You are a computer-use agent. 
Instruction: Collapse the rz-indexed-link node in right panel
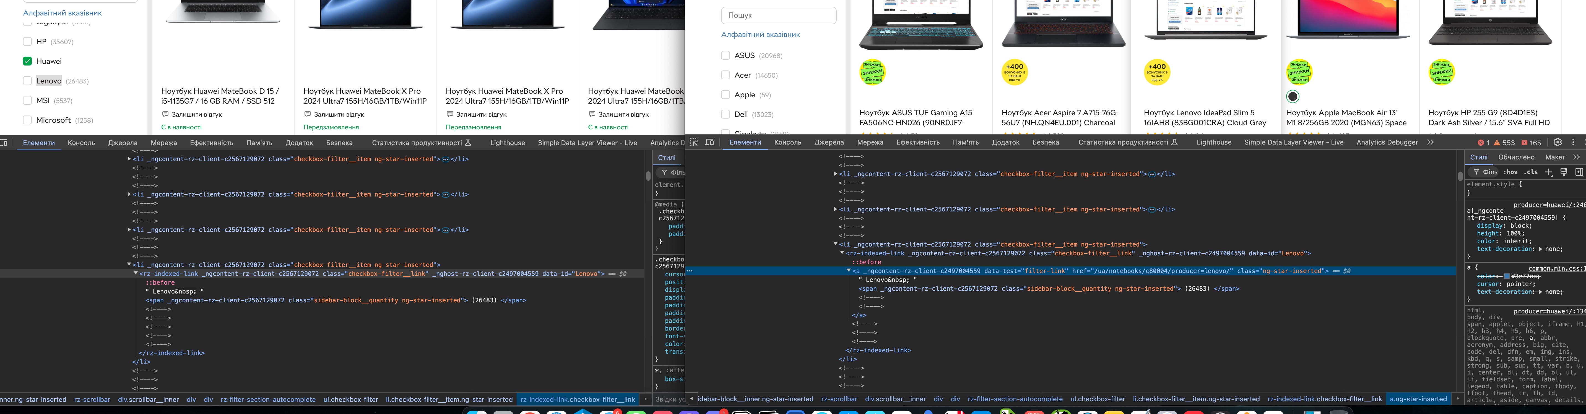842,253
